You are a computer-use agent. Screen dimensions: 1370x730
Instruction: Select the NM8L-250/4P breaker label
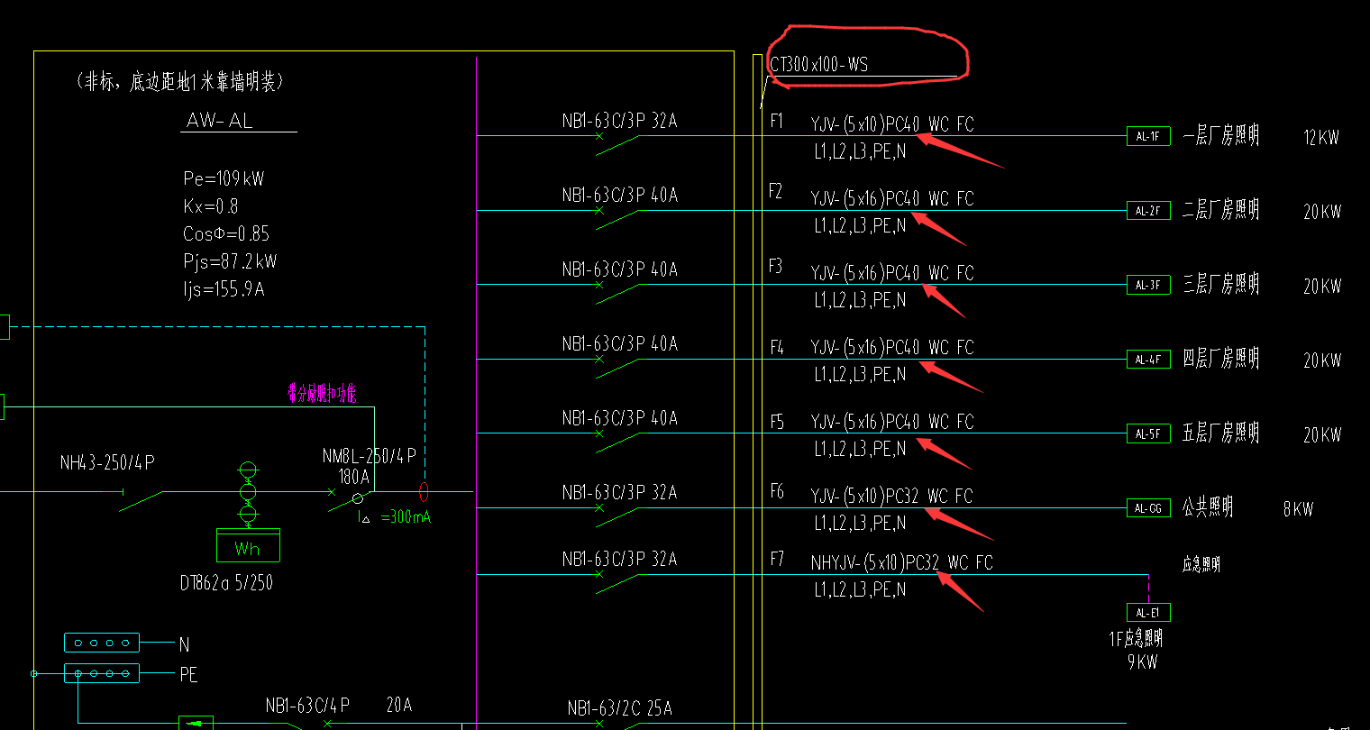click(370, 456)
